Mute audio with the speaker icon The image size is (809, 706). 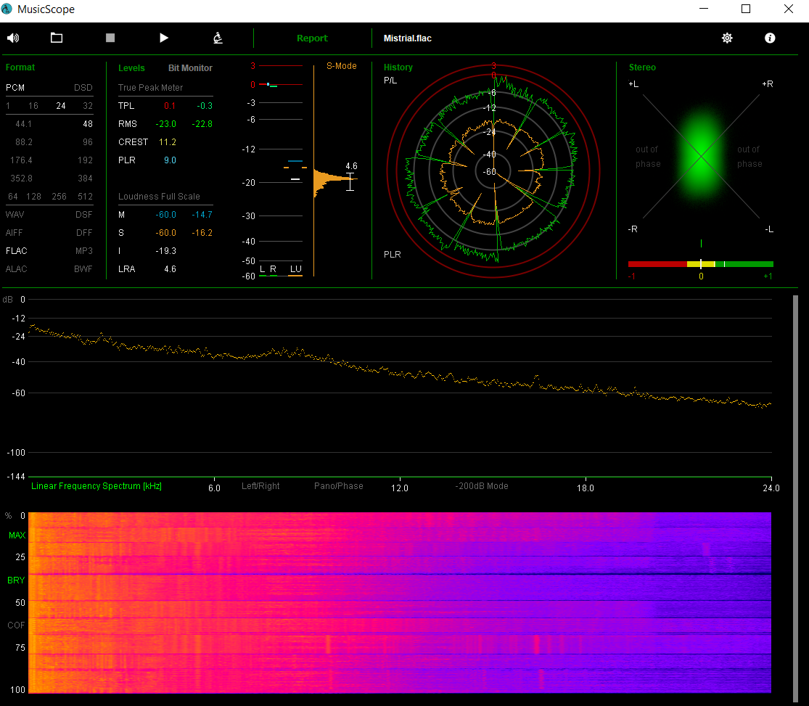(x=13, y=38)
